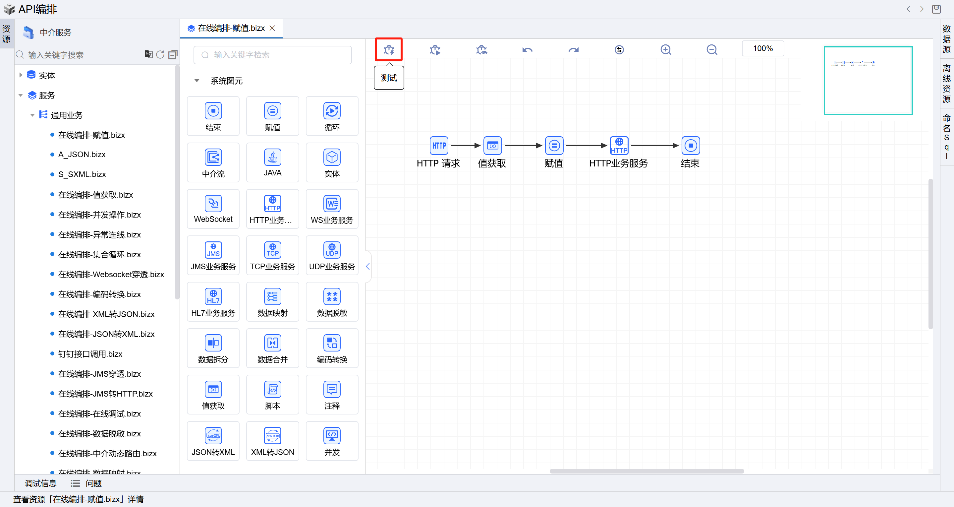Expand the 实体 tree node
954x507 pixels.
click(21, 75)
